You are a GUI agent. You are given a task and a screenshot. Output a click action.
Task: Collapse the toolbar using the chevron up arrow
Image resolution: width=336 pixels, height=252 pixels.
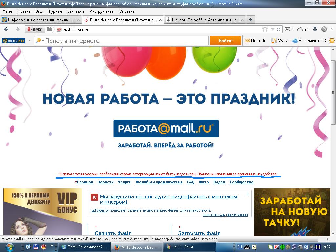coord(331,29)
